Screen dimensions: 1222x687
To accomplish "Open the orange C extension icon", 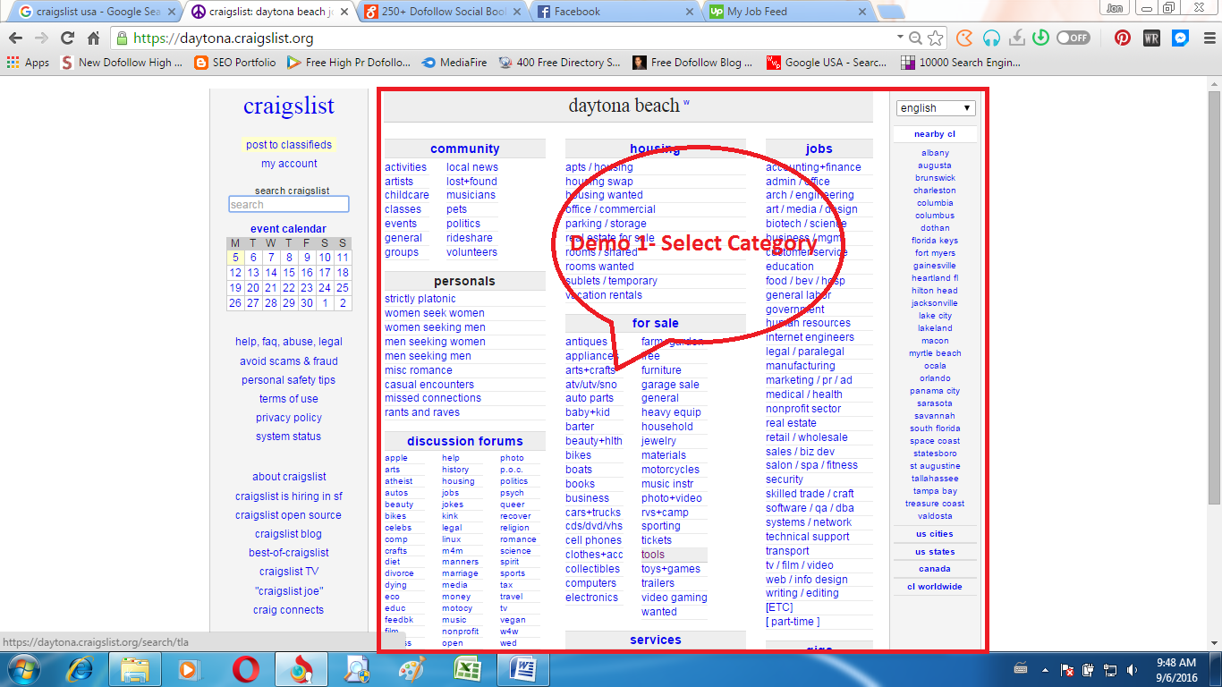I will pos(964,38).
